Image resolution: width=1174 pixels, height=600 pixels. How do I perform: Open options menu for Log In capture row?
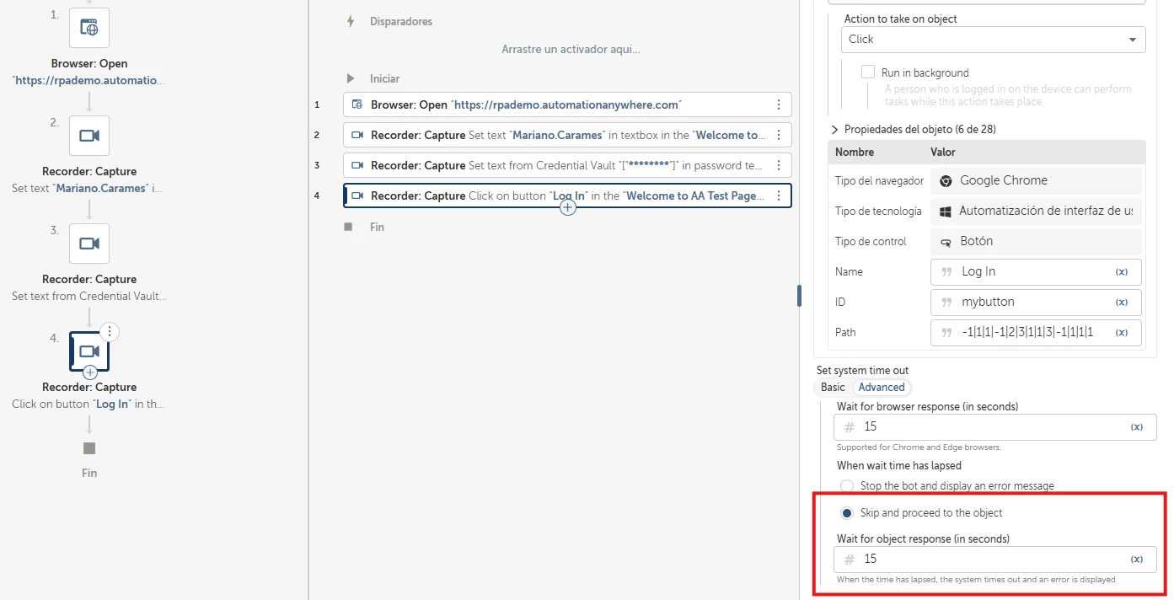coord(779,196)
